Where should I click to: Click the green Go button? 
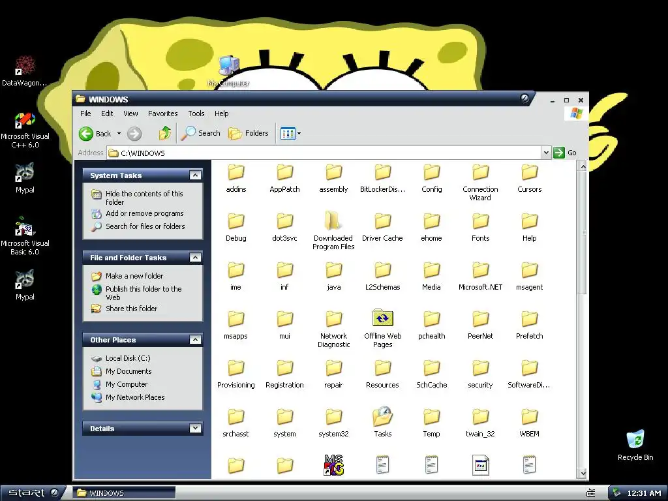pyautogui.click(x=564, y=153)
